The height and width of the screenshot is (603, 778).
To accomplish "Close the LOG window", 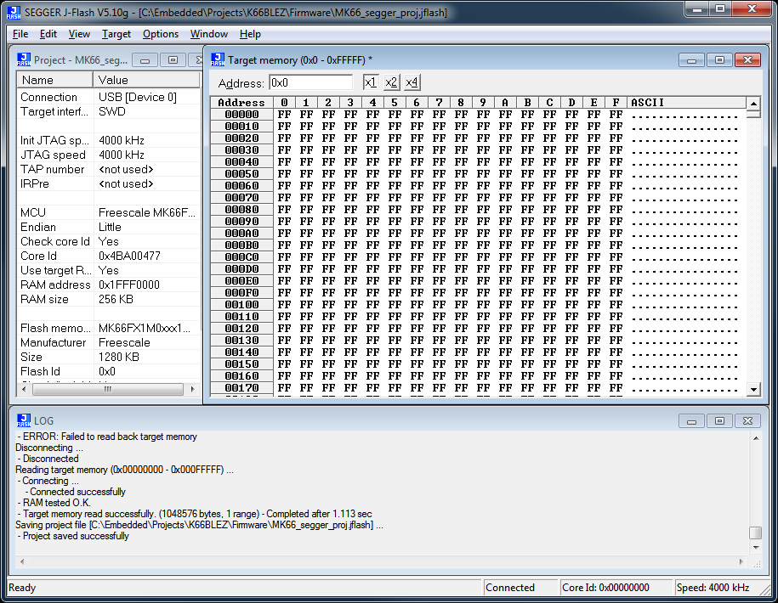I will click(x=747, y=421).
